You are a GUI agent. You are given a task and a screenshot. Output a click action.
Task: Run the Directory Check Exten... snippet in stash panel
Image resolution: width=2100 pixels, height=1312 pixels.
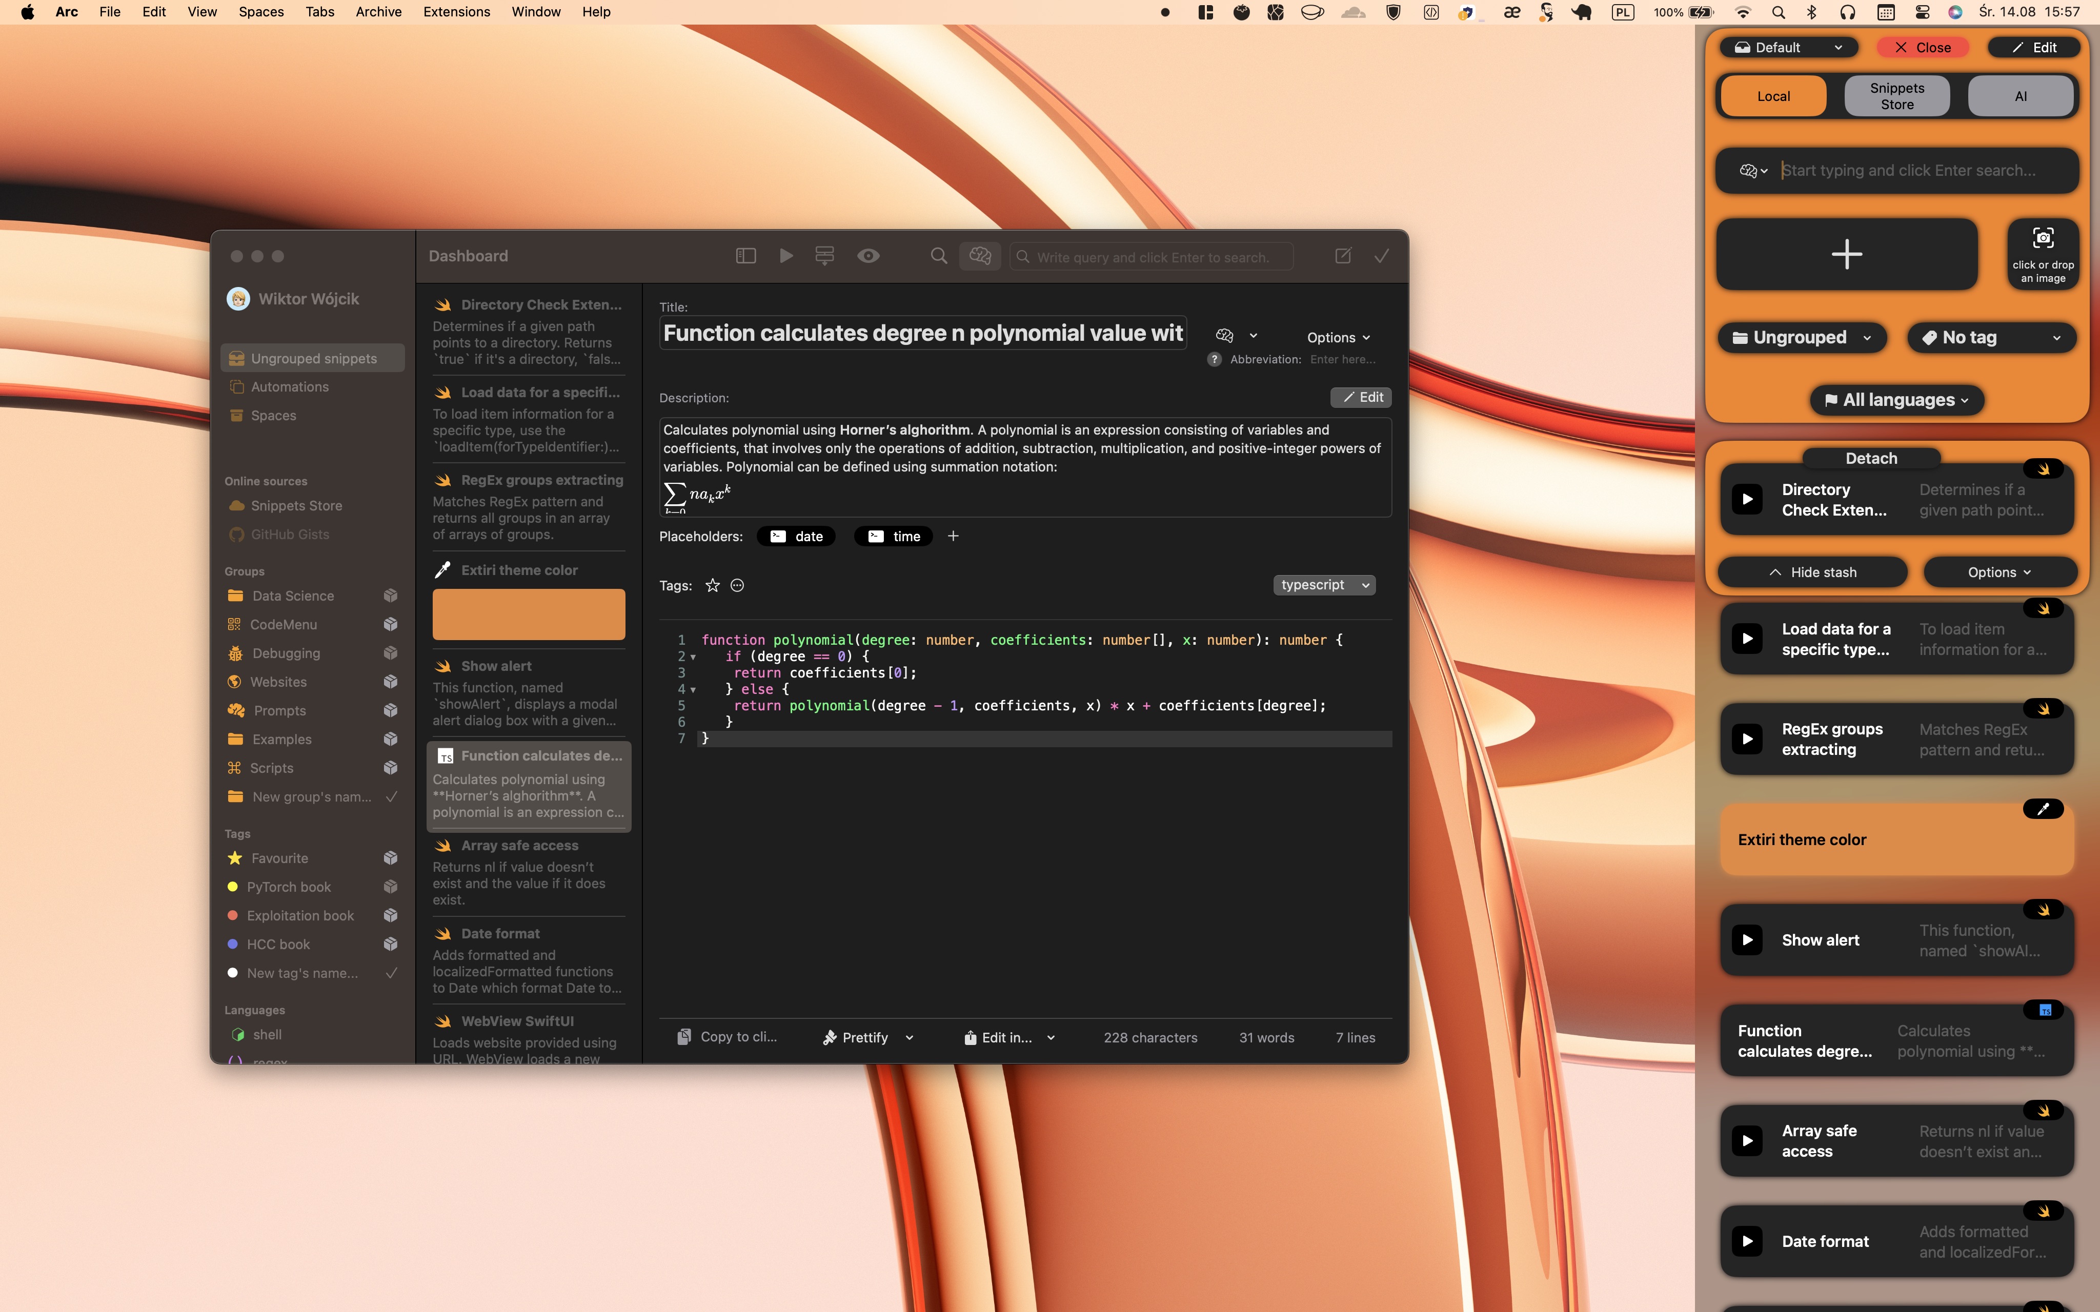coord(1747,500)
